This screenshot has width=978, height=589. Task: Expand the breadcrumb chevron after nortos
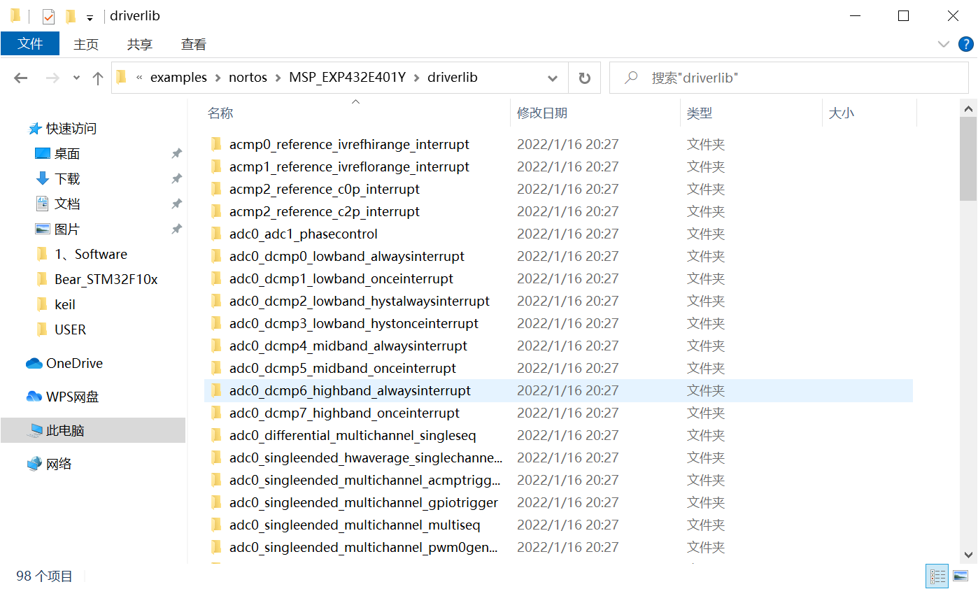[278, 78]
